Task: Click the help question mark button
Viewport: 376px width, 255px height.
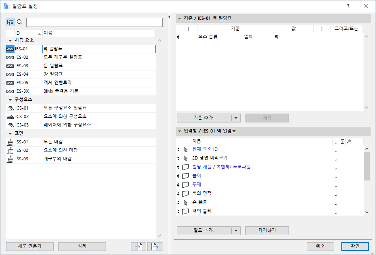Action: pyautogui.click(x=348, y=6)
